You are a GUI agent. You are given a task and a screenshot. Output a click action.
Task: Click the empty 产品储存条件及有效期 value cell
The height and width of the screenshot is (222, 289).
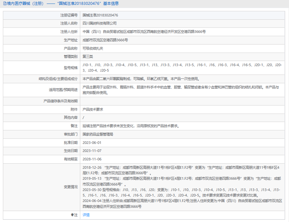click(x=182, y=101)
